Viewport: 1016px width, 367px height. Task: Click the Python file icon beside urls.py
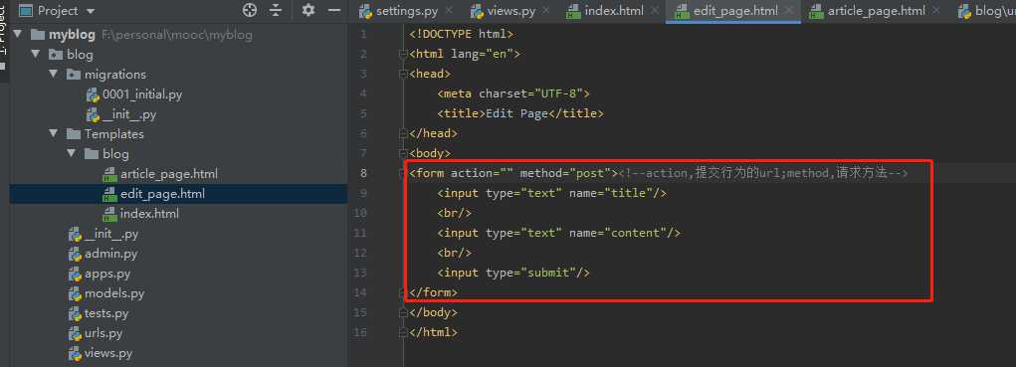(x=75, y=333)
